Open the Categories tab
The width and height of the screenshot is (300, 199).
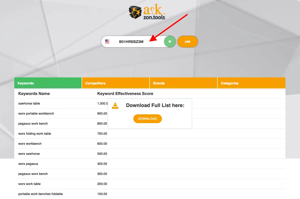click(251, 83)
